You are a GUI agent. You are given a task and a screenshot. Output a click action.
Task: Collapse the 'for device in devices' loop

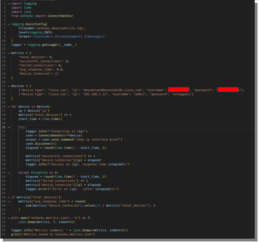pyautogui.click(x=9, y=107)
